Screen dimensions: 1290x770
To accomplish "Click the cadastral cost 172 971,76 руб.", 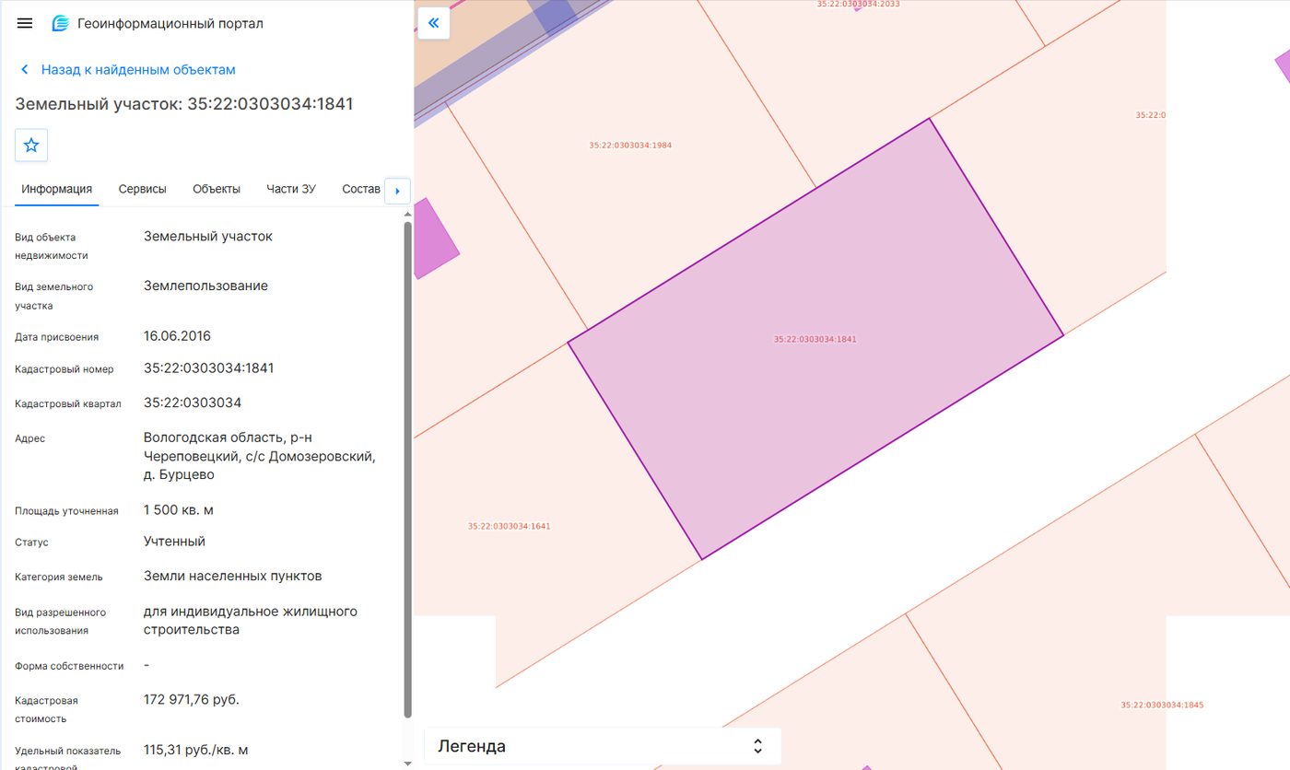I will [192, 700].
